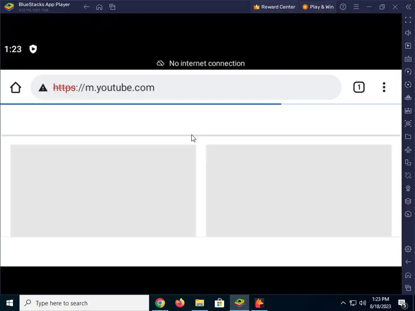The image size is (415, 311).
Task: Click the No internet connection message
Action: 201,64
